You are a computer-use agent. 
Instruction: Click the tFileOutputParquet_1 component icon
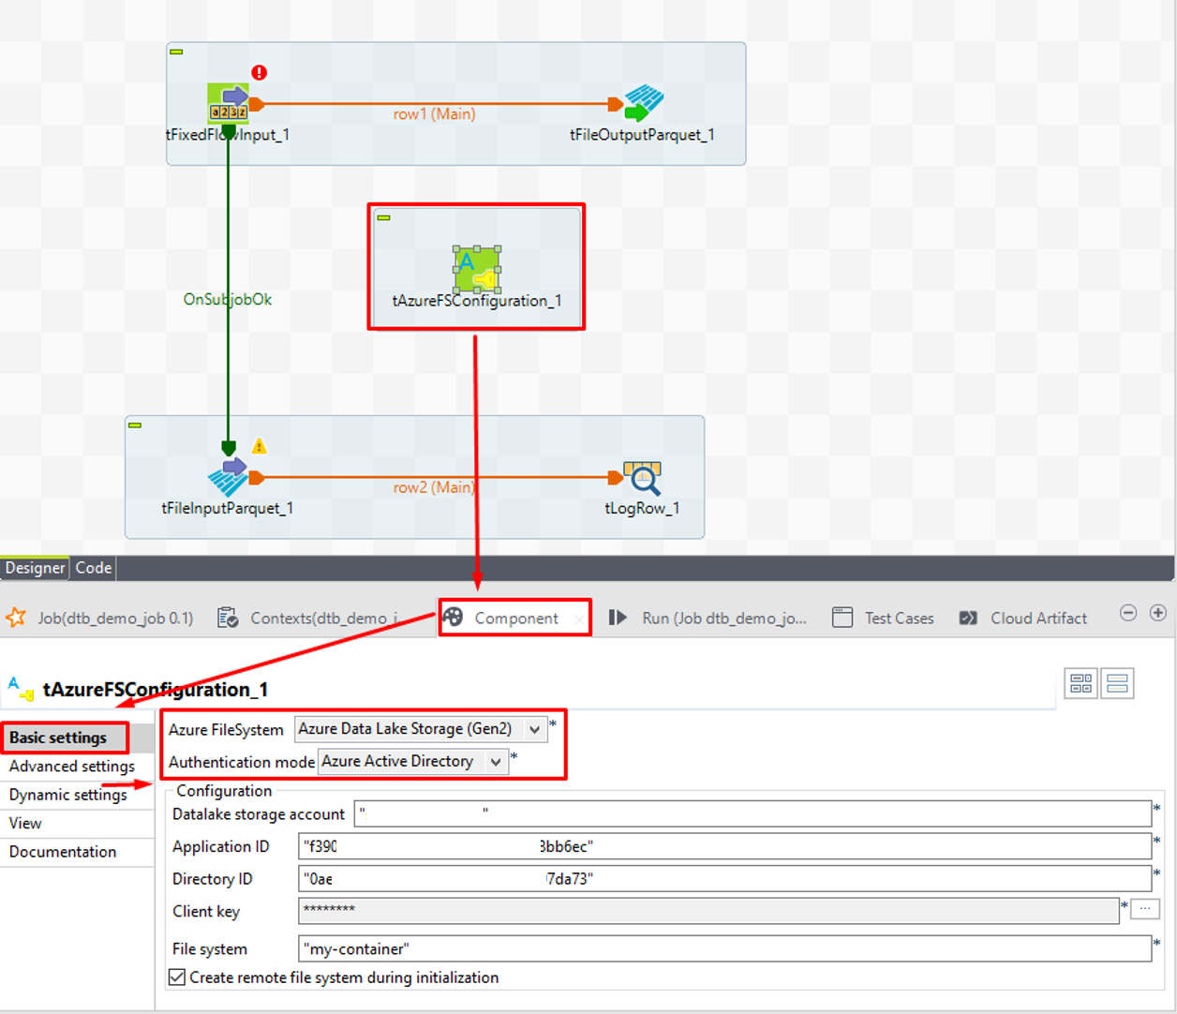click(x=643, y=103)
